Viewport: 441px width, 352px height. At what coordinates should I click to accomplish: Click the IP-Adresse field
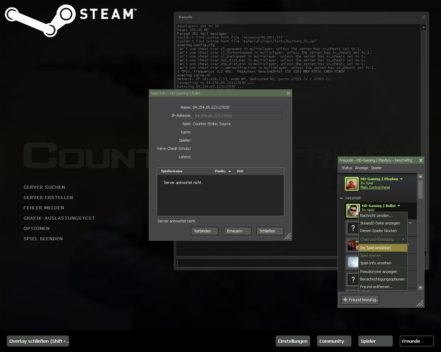238,115
